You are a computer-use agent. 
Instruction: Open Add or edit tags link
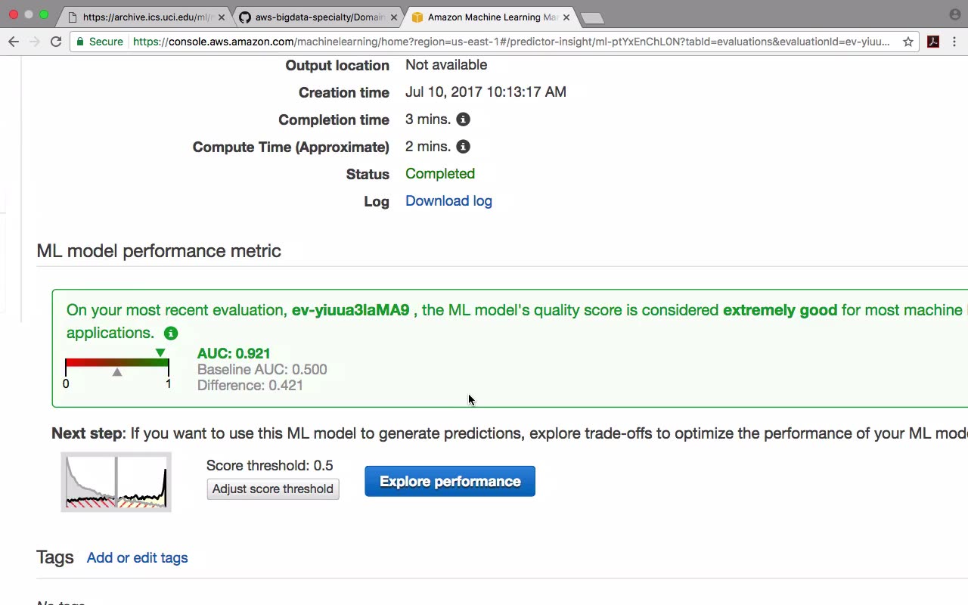[x=137, y=558]
